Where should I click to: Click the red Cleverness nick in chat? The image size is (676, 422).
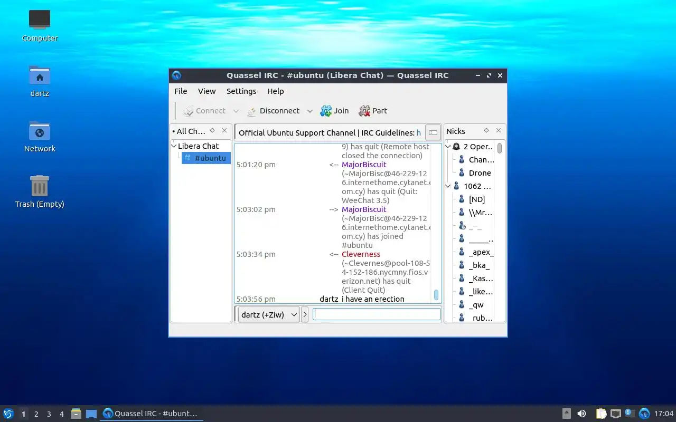[x=361, y=254]
